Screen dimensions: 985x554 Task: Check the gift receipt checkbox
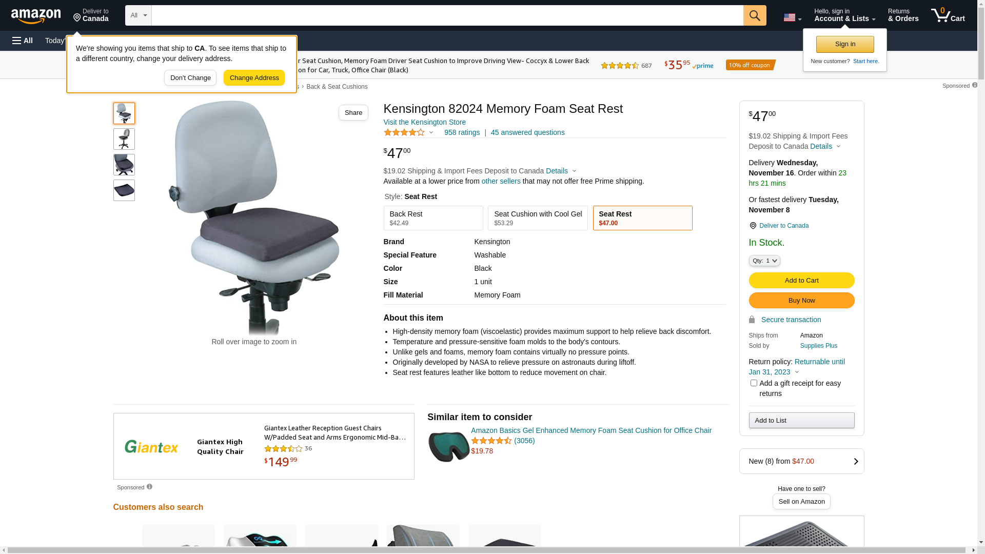click(x=754, y=383)
